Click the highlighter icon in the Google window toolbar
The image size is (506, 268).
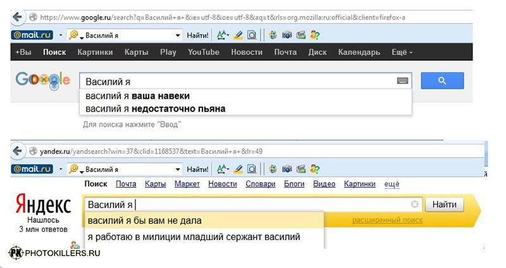(x=238, y=35)
